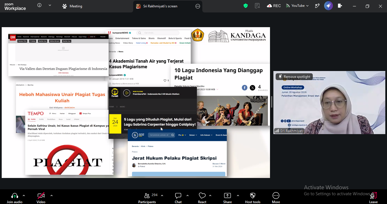This screenshot has height=204, width=387.
Task: Open the live transcript icon
Action: [257, 6]
